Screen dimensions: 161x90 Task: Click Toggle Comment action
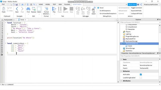coord(136,8)
